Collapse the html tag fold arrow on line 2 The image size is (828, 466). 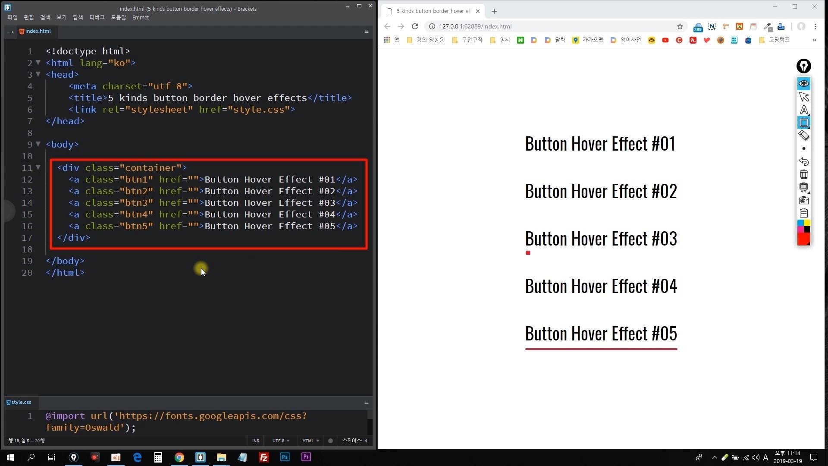(38, 63)
